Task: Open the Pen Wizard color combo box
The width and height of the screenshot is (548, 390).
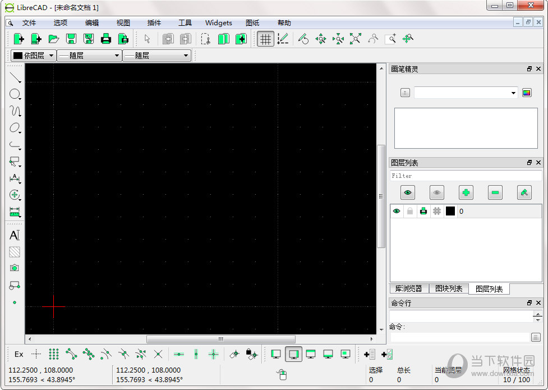Action: (466, 93)
